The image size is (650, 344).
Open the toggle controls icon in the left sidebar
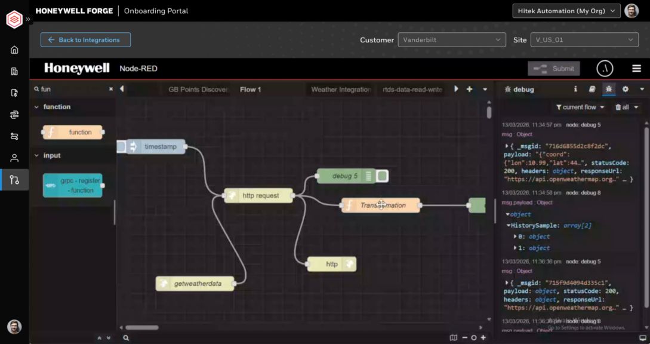pyautogui.click(x=14, y=136)
